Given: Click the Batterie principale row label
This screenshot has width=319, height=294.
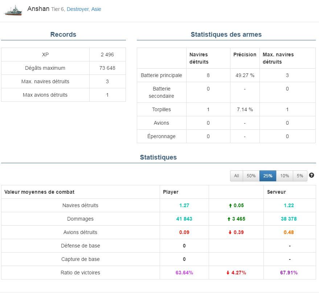Looking at the screenshot, I should [161, 76].
